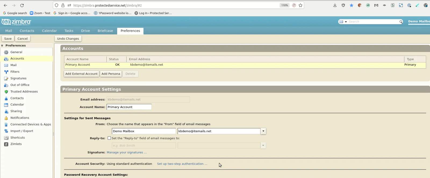Open the search type dropdown with mail icon
Image resolution: width=430 pixels, height=178 pixels.
343,22
